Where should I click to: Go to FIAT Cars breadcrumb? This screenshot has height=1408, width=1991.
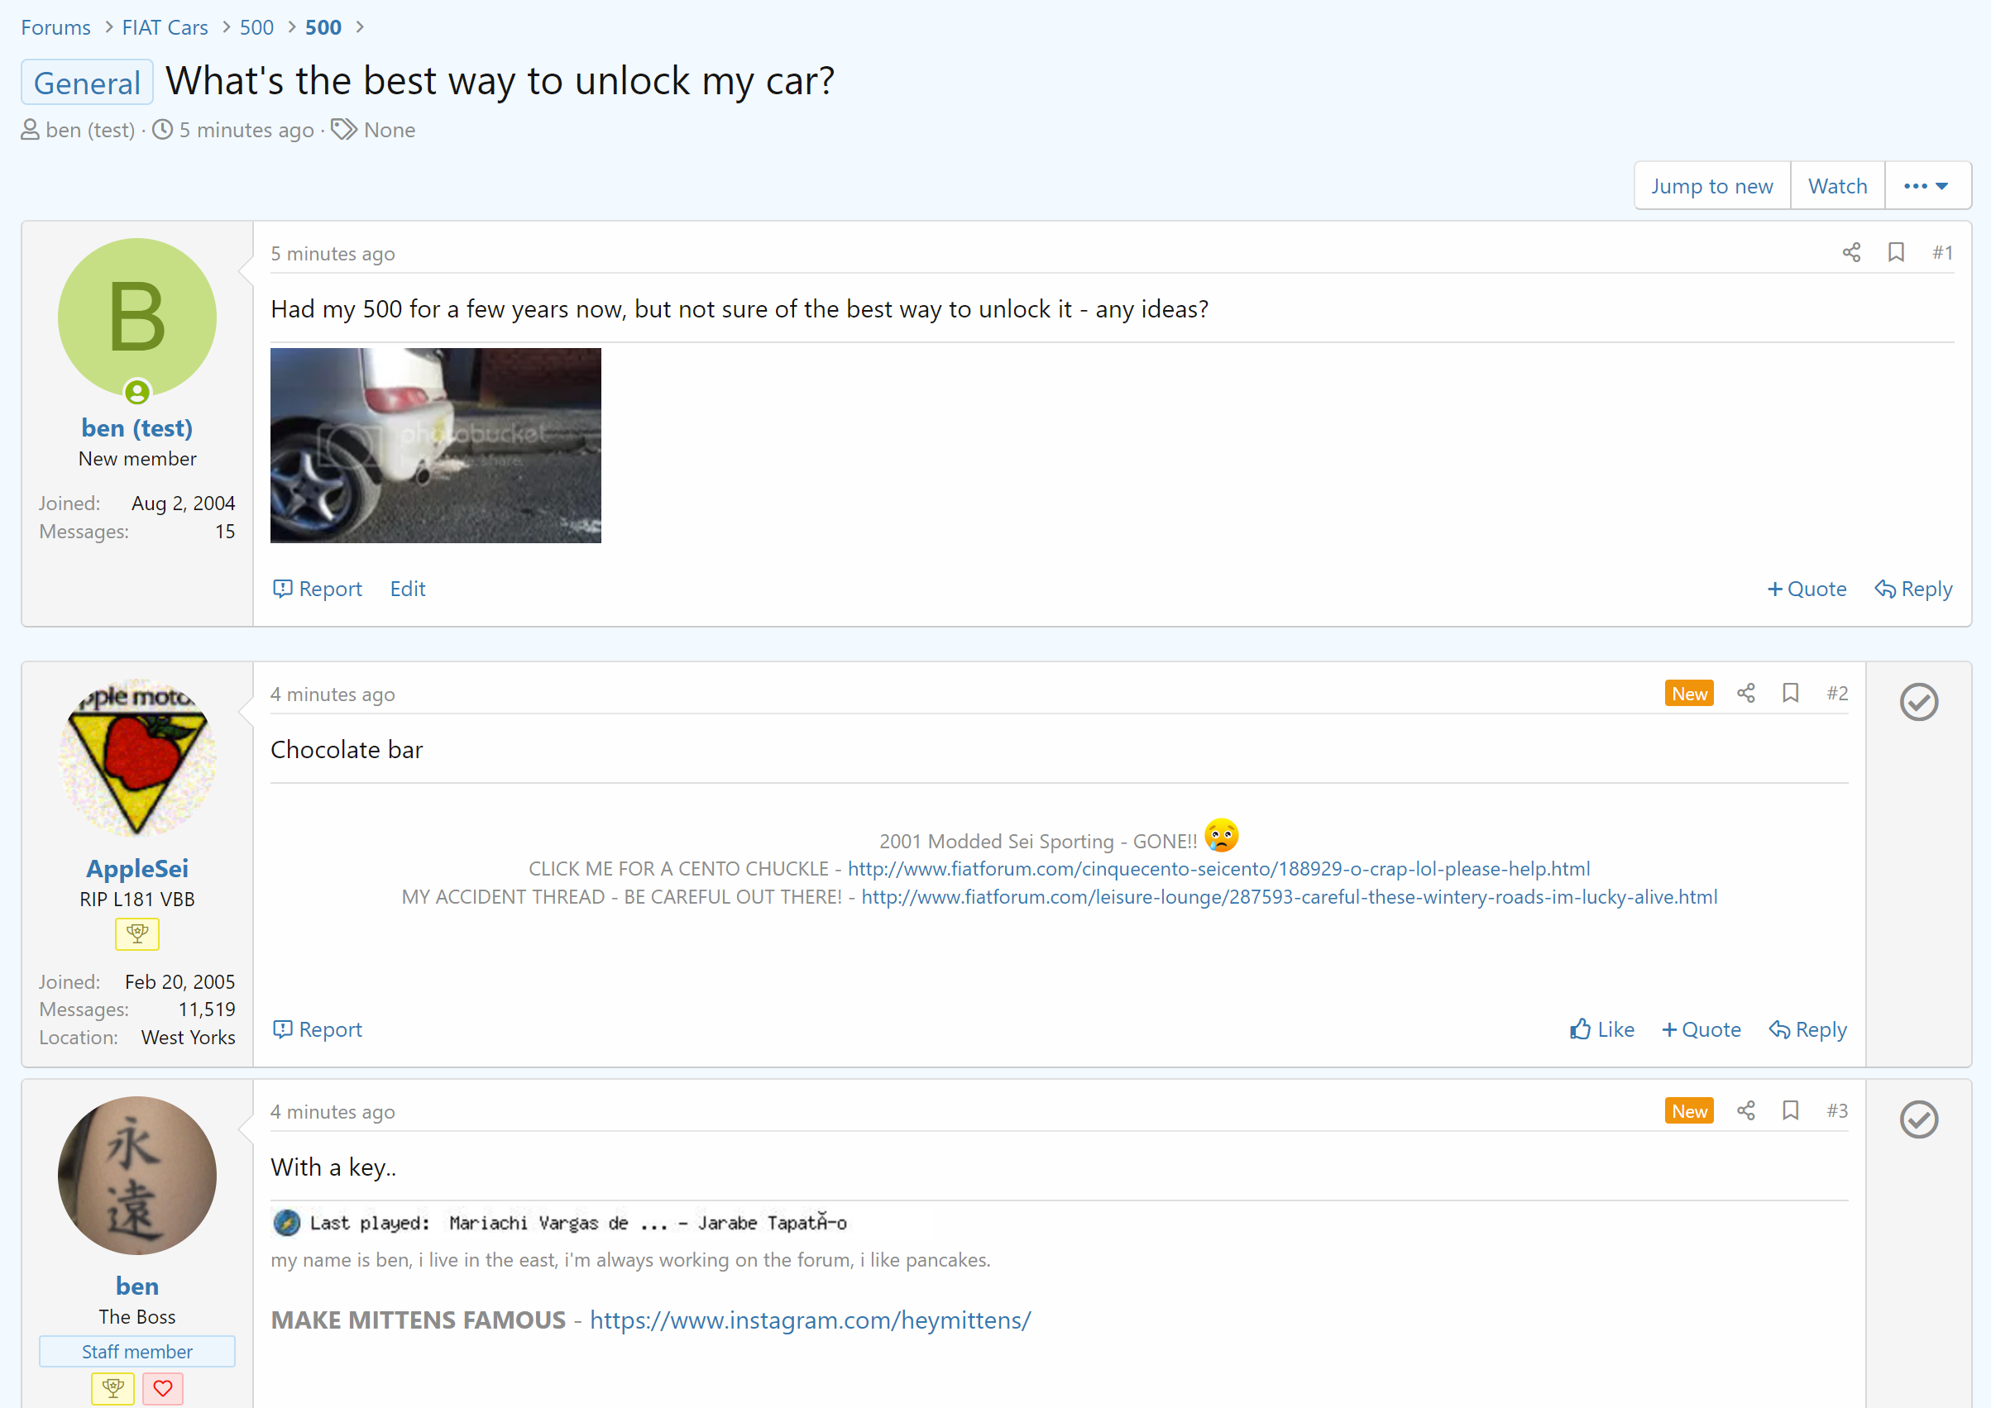(165, 27)
